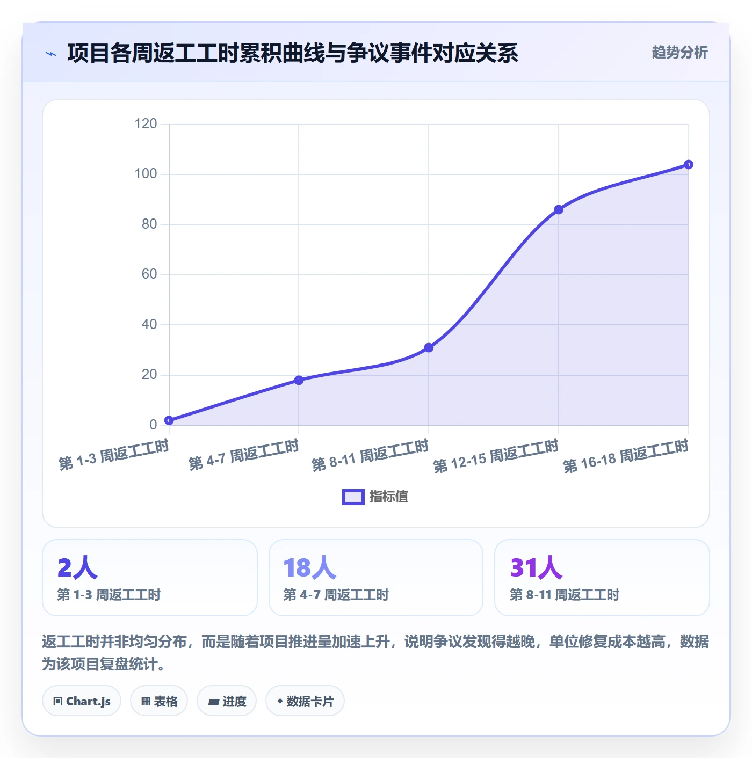Image resolution: width=752 pixels, height=758 pixels.
Task: Click the chart point for 第 1-3 周返工工时
Action: 169,420
